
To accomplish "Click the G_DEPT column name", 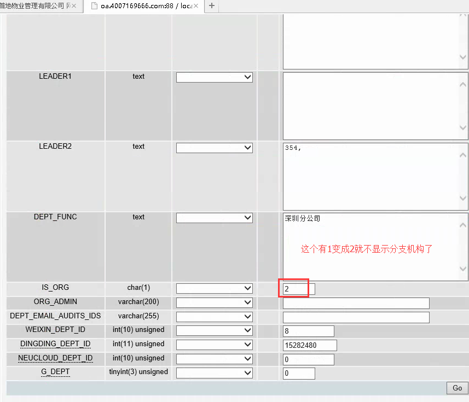I will tap(55, 371).
